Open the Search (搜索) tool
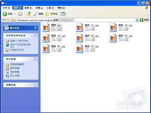 point(38,14)
